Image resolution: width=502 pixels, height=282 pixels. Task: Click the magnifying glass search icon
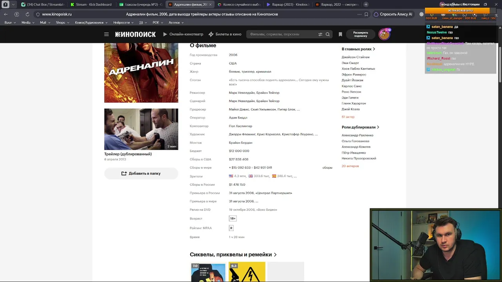pyautogui.click(x=327, y=34)
